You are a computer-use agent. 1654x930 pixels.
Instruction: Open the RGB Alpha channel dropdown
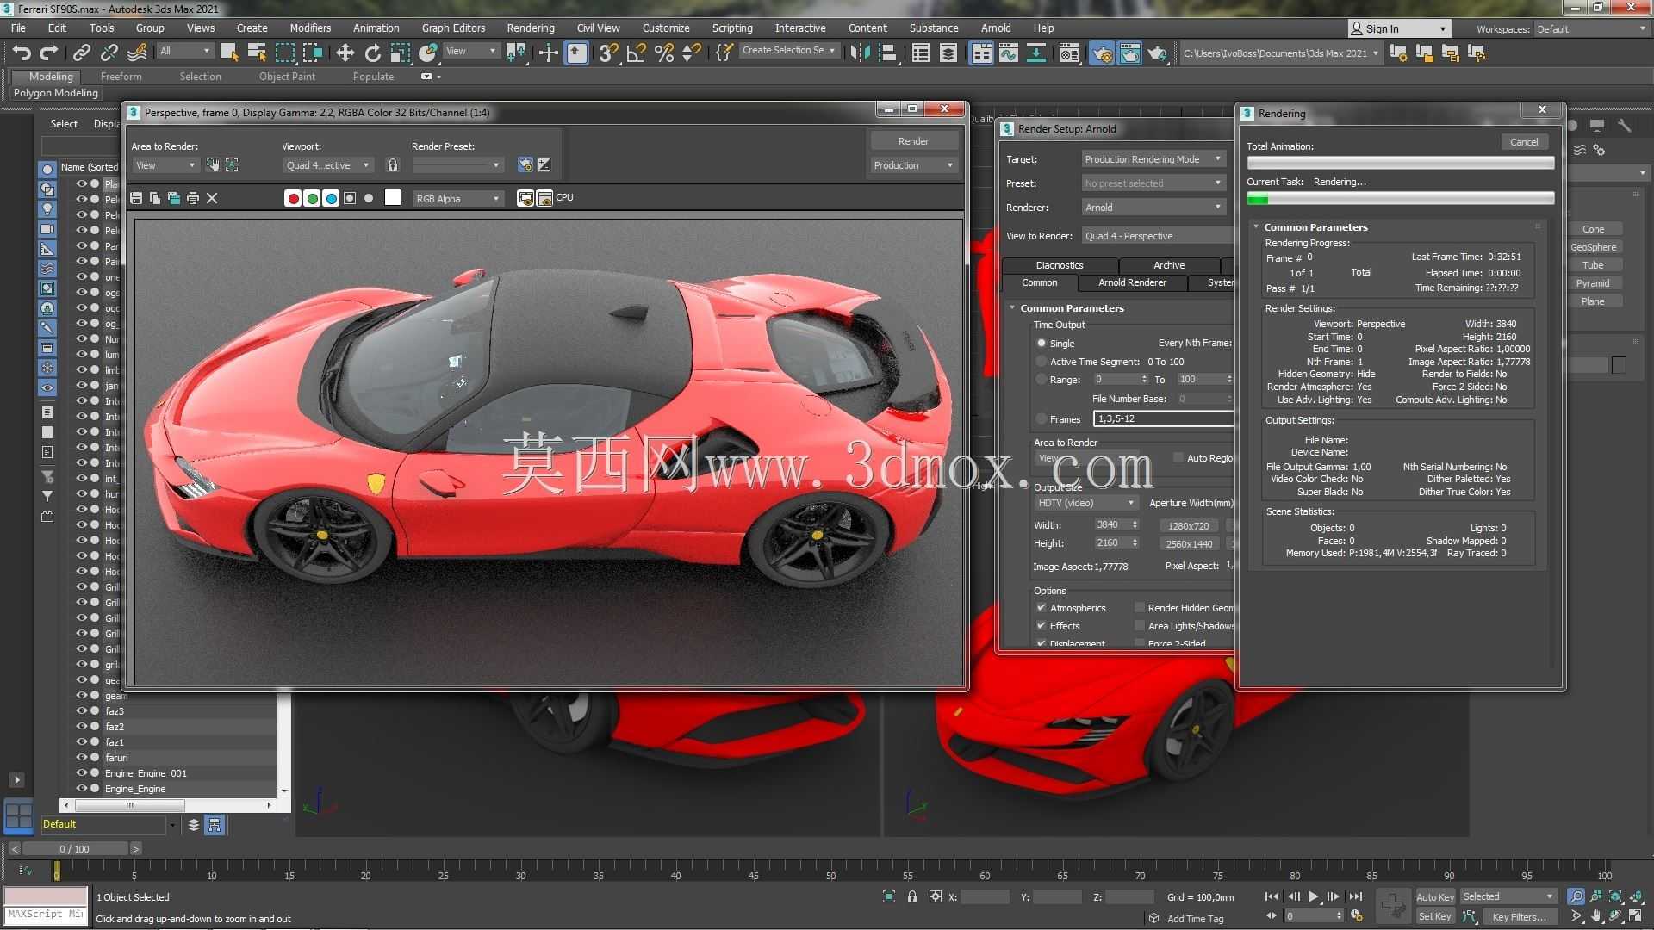pyautogui.click(x=458, y=199)
